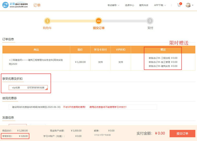
Task: Select the first invoice option under 发票信息
Action: point(18,125)
